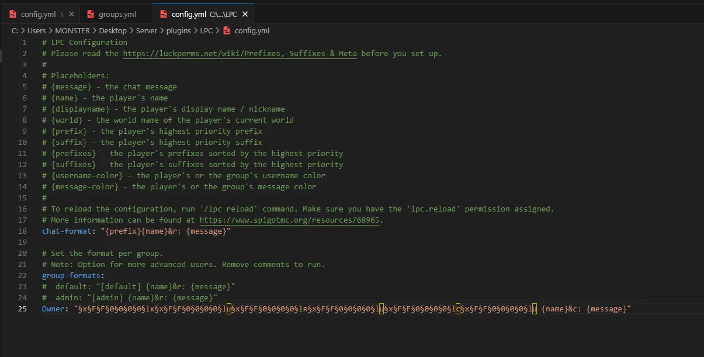Click the {suffixes} sorted comment on line 12

click(193, 164)
